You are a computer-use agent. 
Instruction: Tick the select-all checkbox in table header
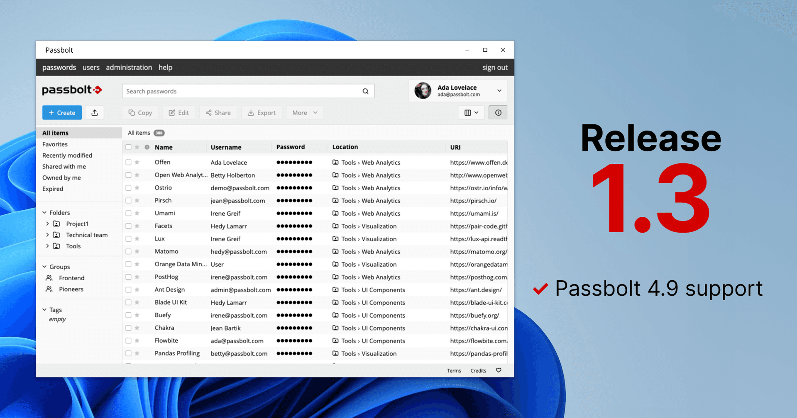point(129,147)
